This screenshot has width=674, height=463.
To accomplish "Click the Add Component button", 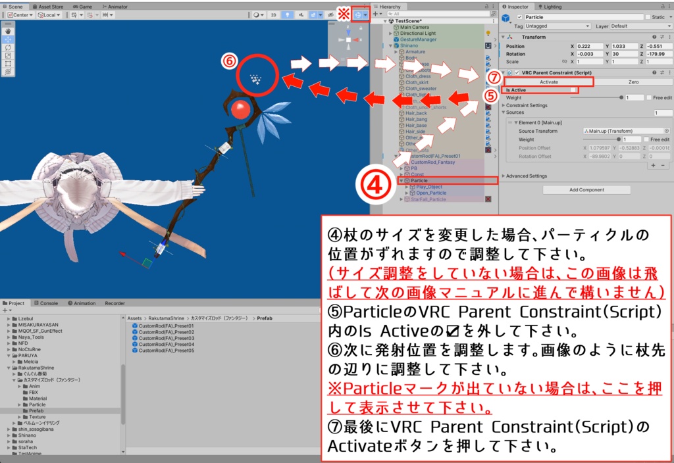I will pyautogui.click(x=586, y=190).
